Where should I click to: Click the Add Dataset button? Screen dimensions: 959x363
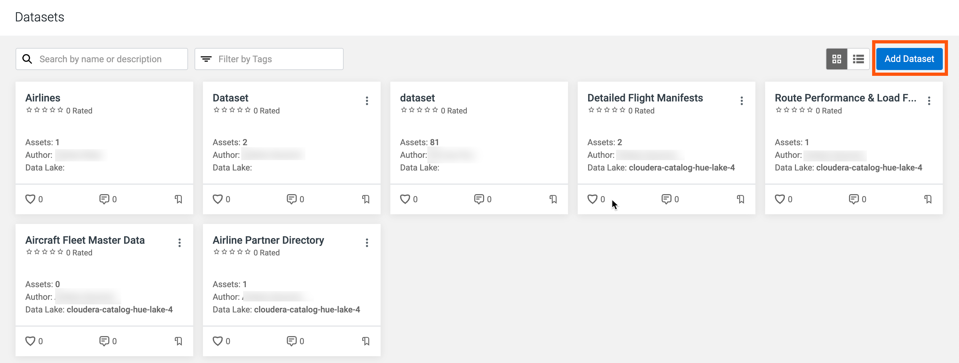click(909, 59)
